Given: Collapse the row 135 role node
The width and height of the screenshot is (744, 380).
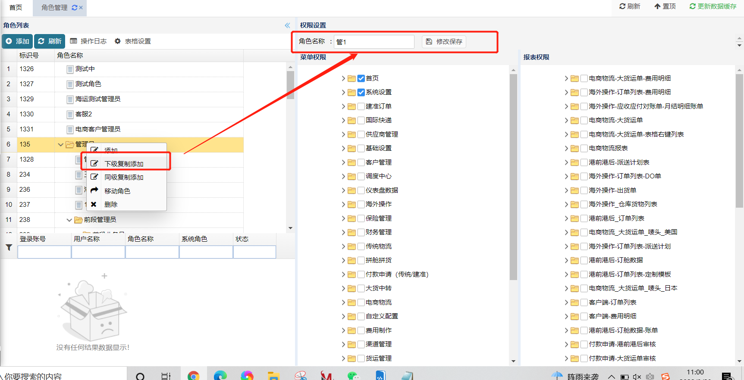Looking at the screenshot, I should [x=60, y=144].
